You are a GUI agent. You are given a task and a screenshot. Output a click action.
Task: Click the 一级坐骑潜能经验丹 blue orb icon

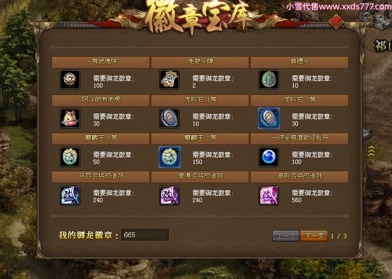pos(269,157)
